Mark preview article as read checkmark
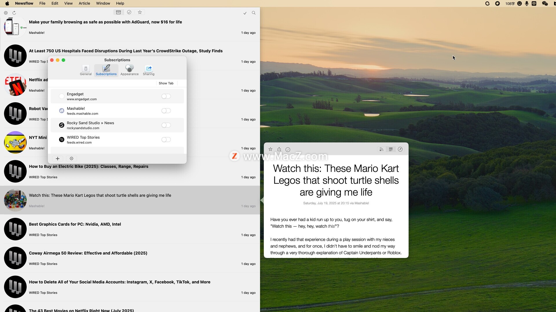The height and width of the screenshot is (312, 556). click(x=288, y=149)
